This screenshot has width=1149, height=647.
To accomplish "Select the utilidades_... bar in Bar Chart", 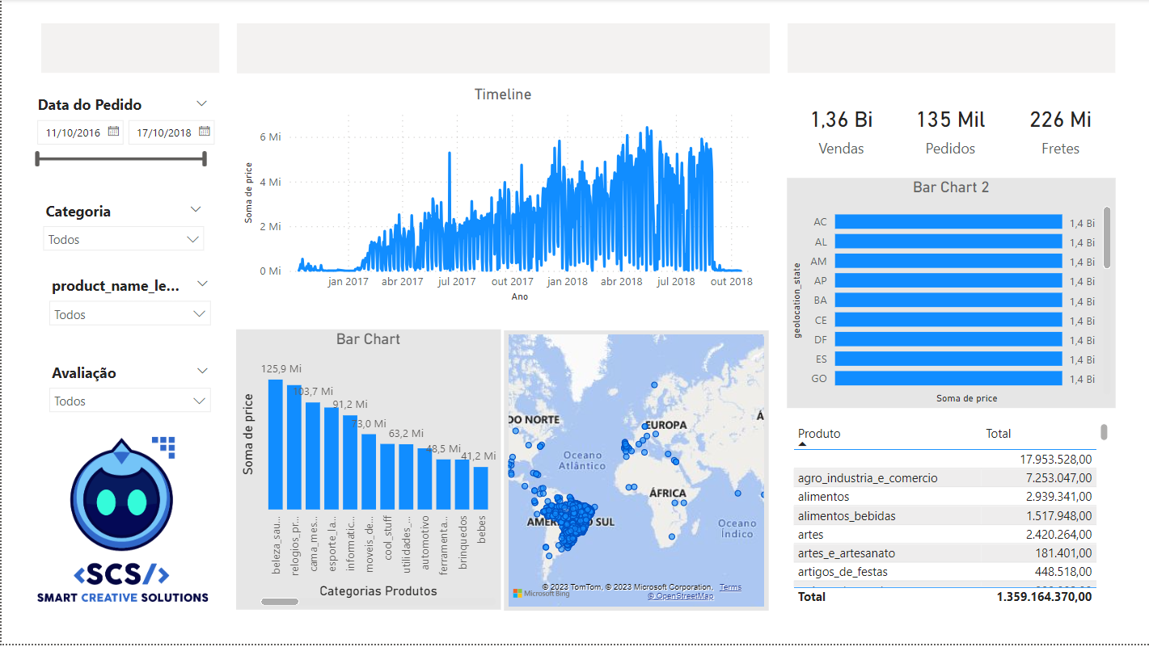I will 406,477.
